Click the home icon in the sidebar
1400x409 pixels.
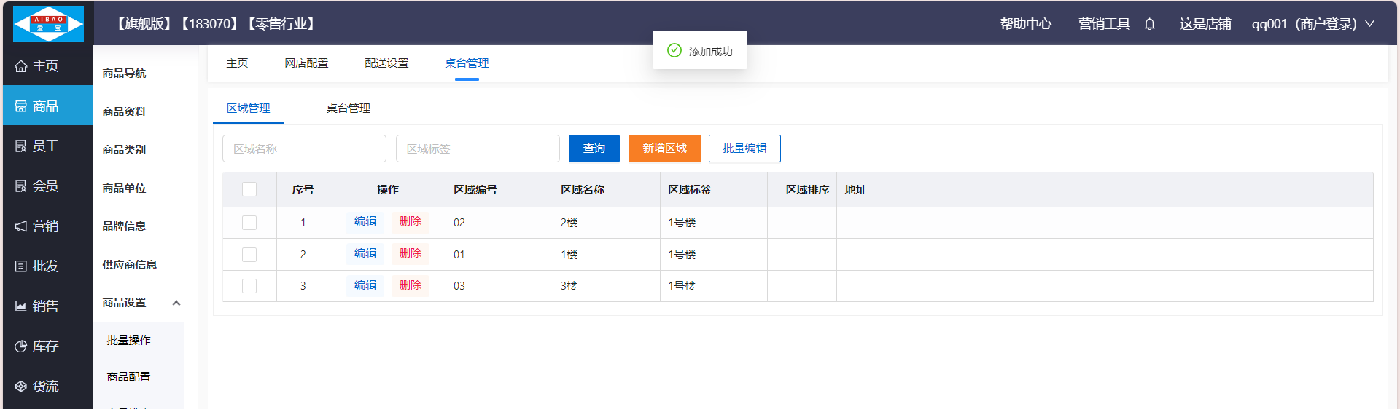pyautogui.click(x=21, y=66)
